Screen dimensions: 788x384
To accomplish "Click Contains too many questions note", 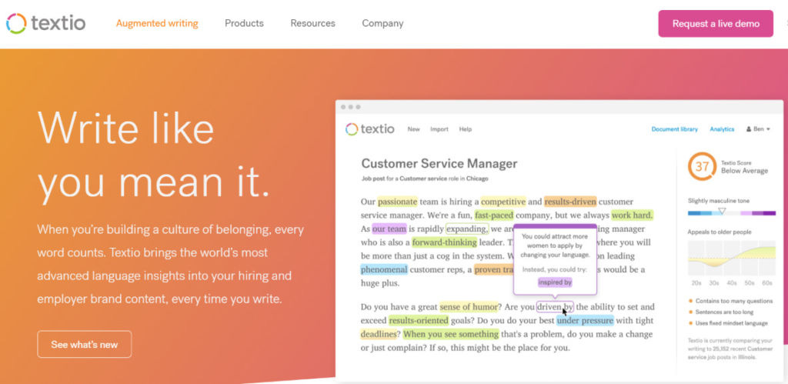I will (x=731, y=301).
